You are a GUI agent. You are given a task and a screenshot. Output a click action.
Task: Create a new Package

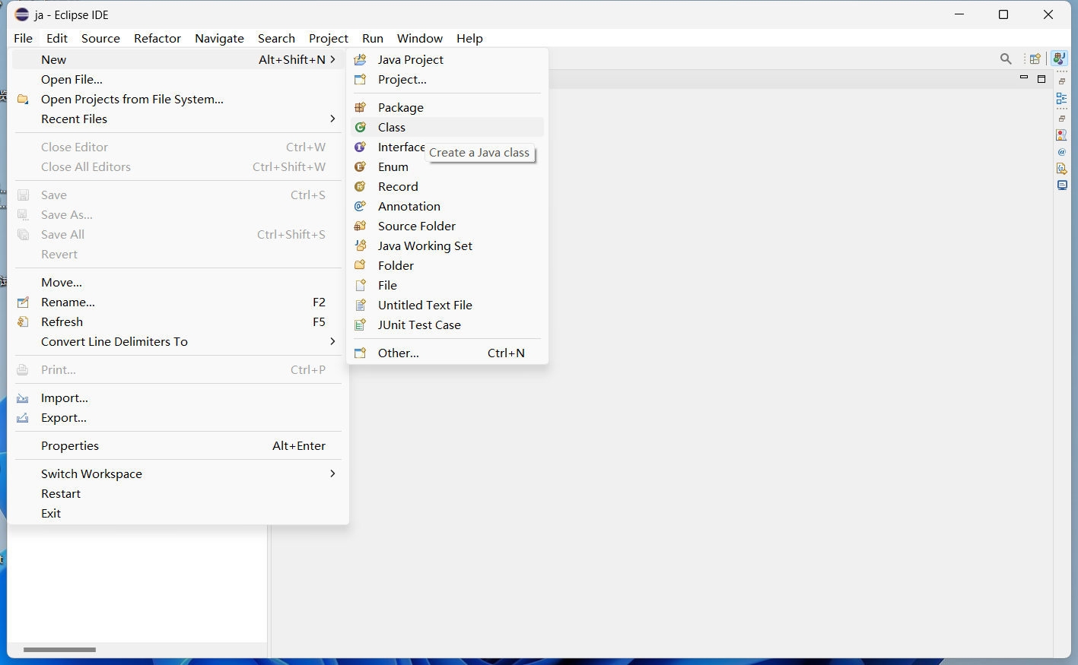[447, 107]
